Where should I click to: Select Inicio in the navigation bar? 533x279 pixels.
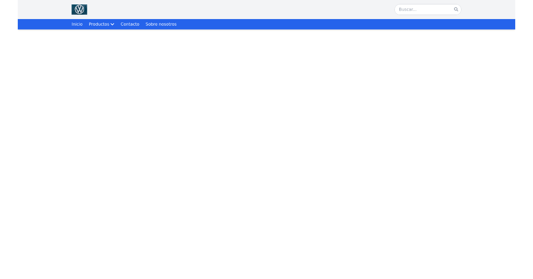[77, 24]
